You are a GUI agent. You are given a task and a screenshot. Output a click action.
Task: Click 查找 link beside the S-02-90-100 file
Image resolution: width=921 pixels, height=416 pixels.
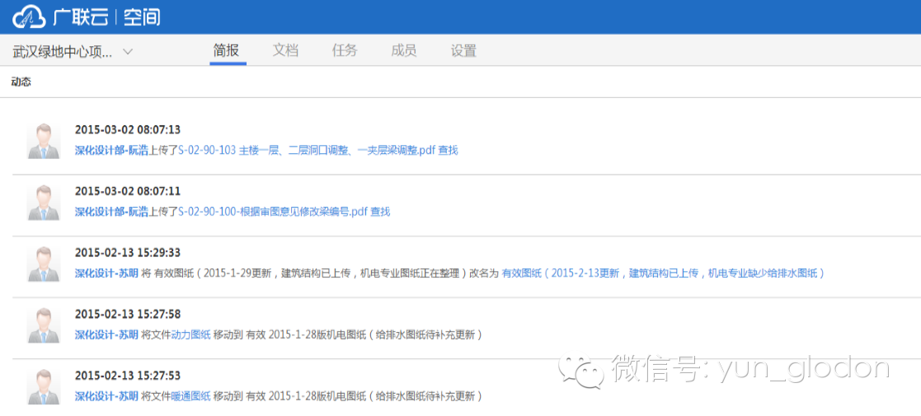[x=380, y=212]
